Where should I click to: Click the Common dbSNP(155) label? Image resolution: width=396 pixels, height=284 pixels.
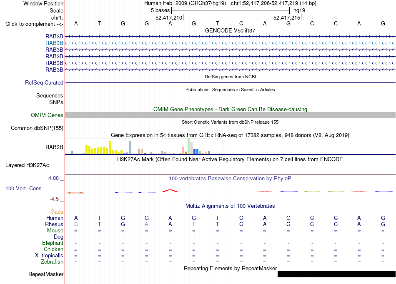pyautogui.click(x=37, y=128)
